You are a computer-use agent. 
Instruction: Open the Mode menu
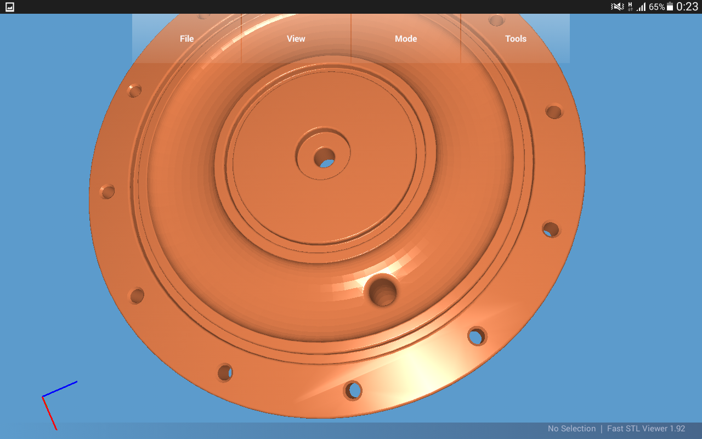[406, 39]
